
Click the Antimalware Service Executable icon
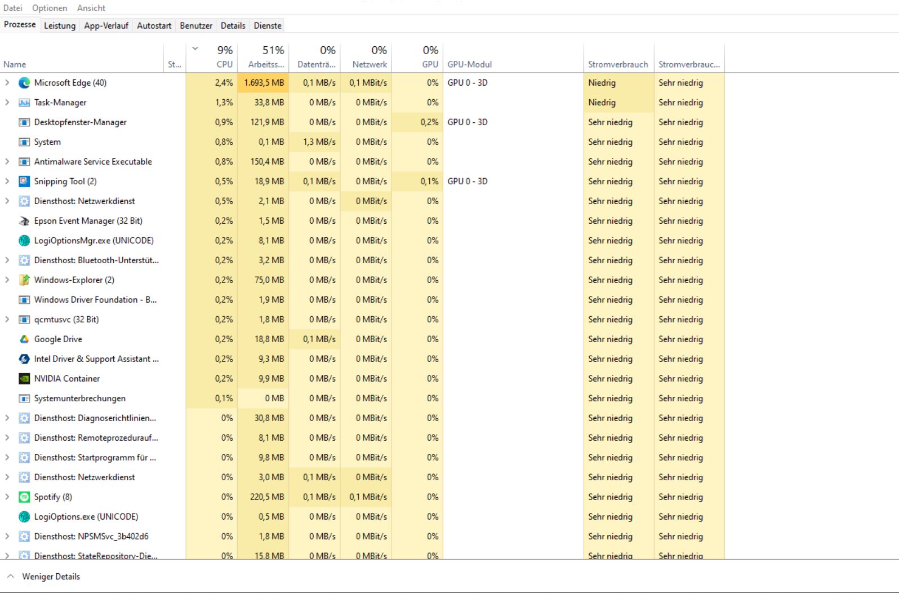[x=24, y=162]
